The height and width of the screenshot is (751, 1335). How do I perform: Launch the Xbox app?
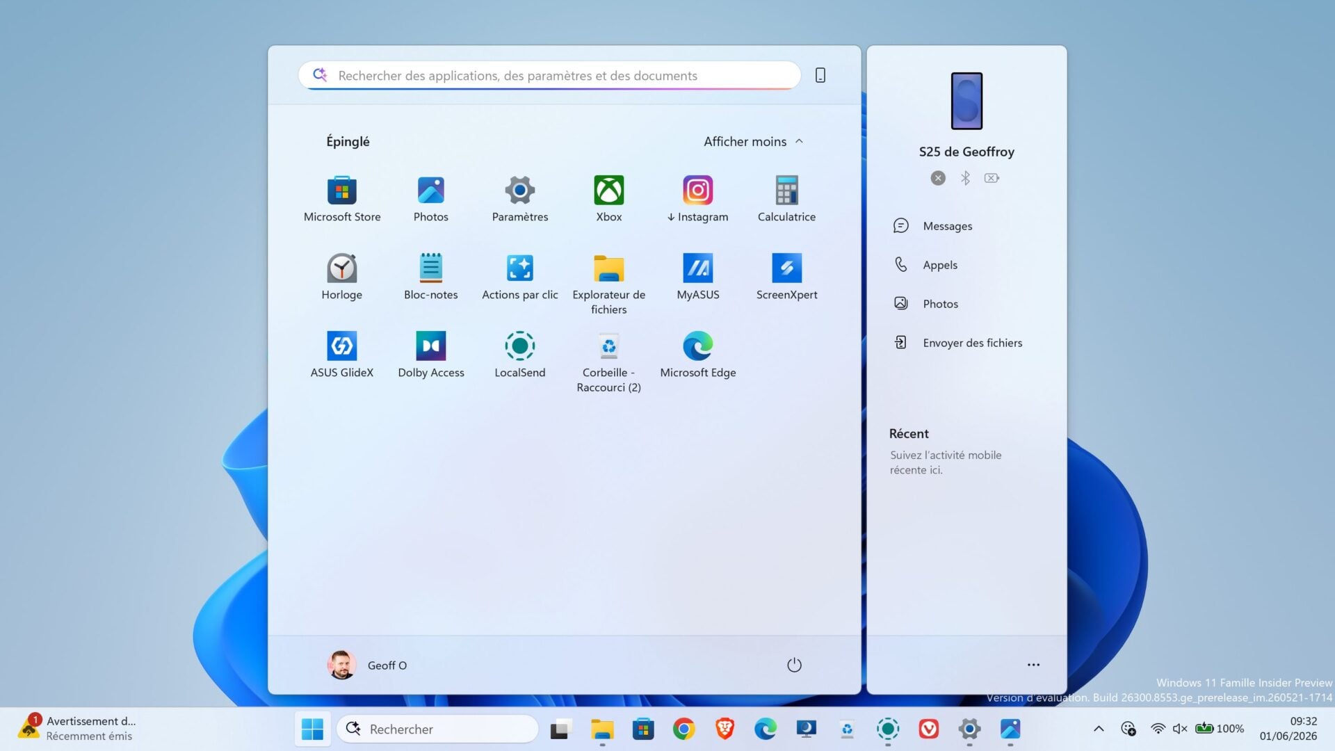pyautogui.click(x=609, y=200)
